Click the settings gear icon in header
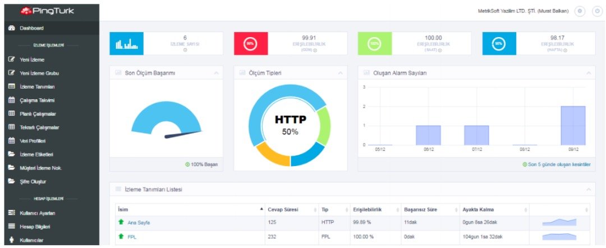This screenshot has height=248, width=606. (580, 11)
